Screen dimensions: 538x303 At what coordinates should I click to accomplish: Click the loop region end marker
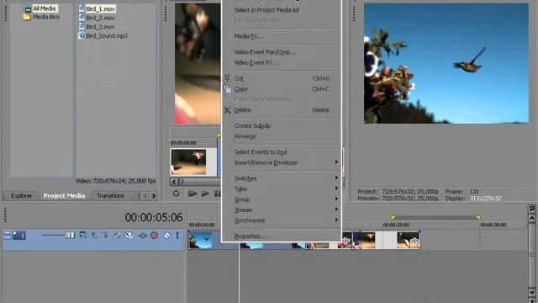478,218
